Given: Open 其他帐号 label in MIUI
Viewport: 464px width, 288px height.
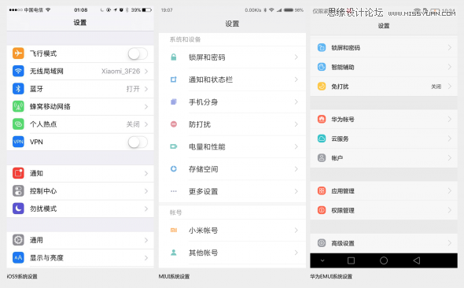Looking at the screenshot, I should pos(204,253).
